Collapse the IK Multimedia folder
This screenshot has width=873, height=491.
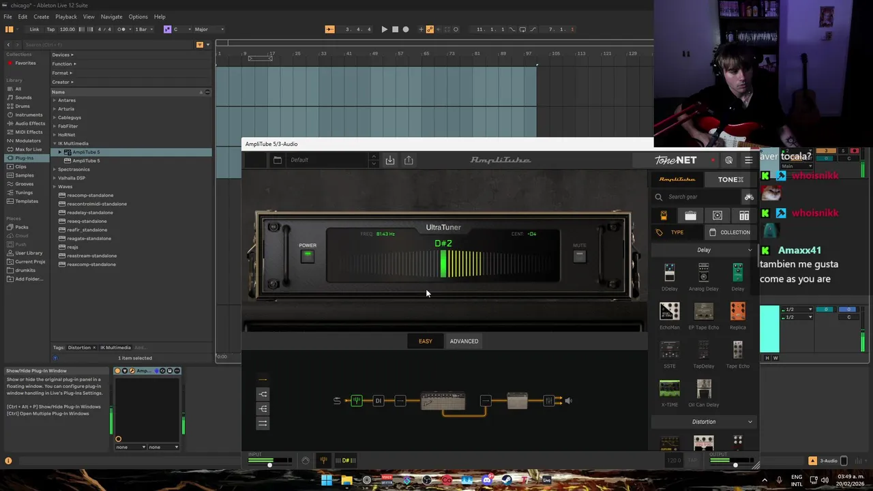click(x=55, y=143)
